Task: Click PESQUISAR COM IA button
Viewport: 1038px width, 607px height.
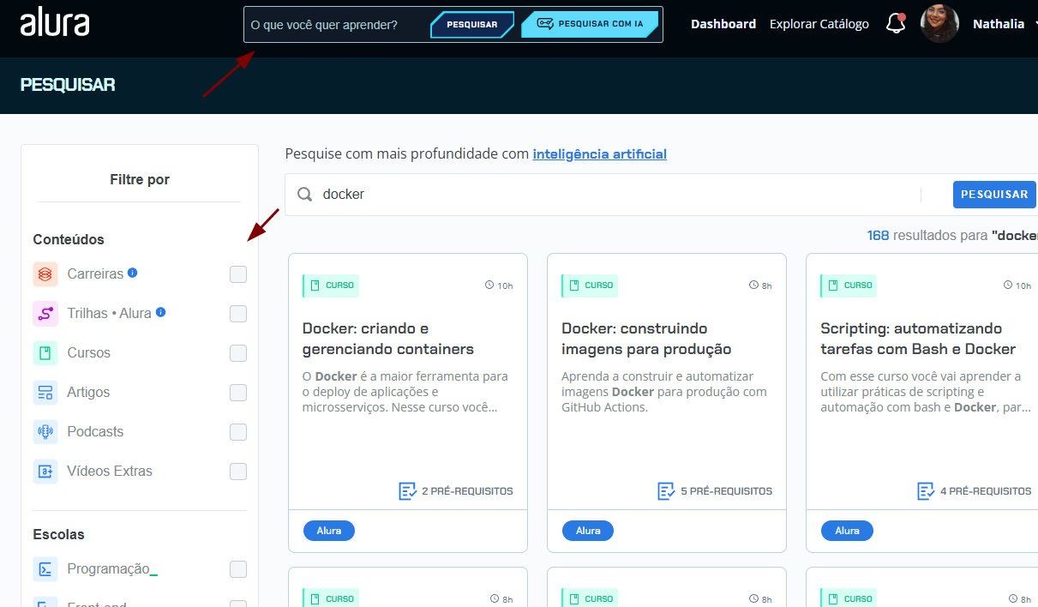Action: coord(590,23)
